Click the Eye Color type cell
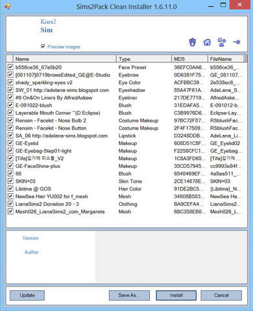This screenshot has width=253, height=311. 130,82
